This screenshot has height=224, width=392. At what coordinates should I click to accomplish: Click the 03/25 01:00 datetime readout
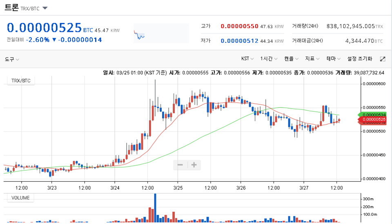tap(129, 73)
